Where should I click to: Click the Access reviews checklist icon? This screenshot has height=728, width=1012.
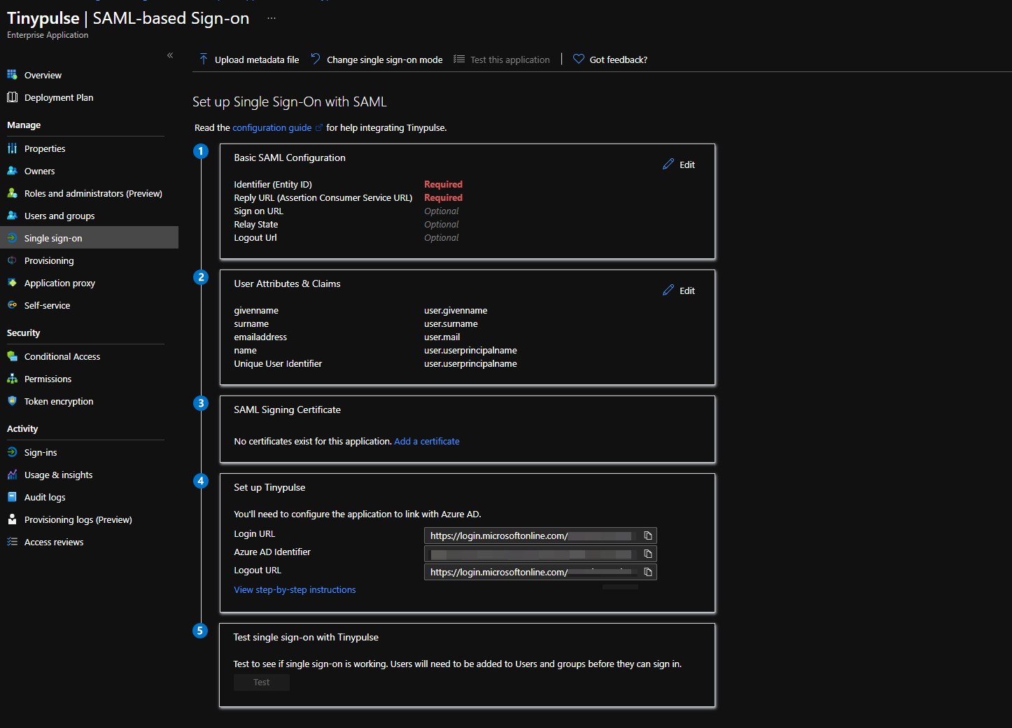(12, 541)
